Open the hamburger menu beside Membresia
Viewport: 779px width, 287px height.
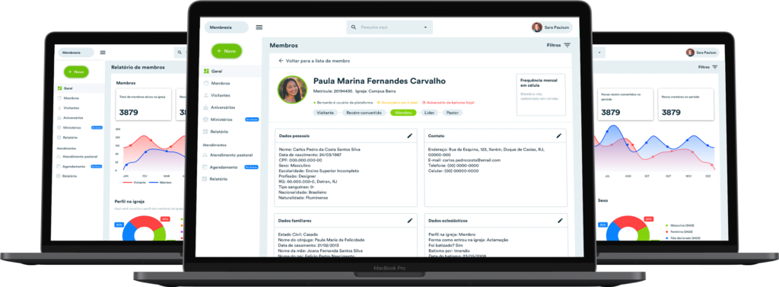click(259, 27)
